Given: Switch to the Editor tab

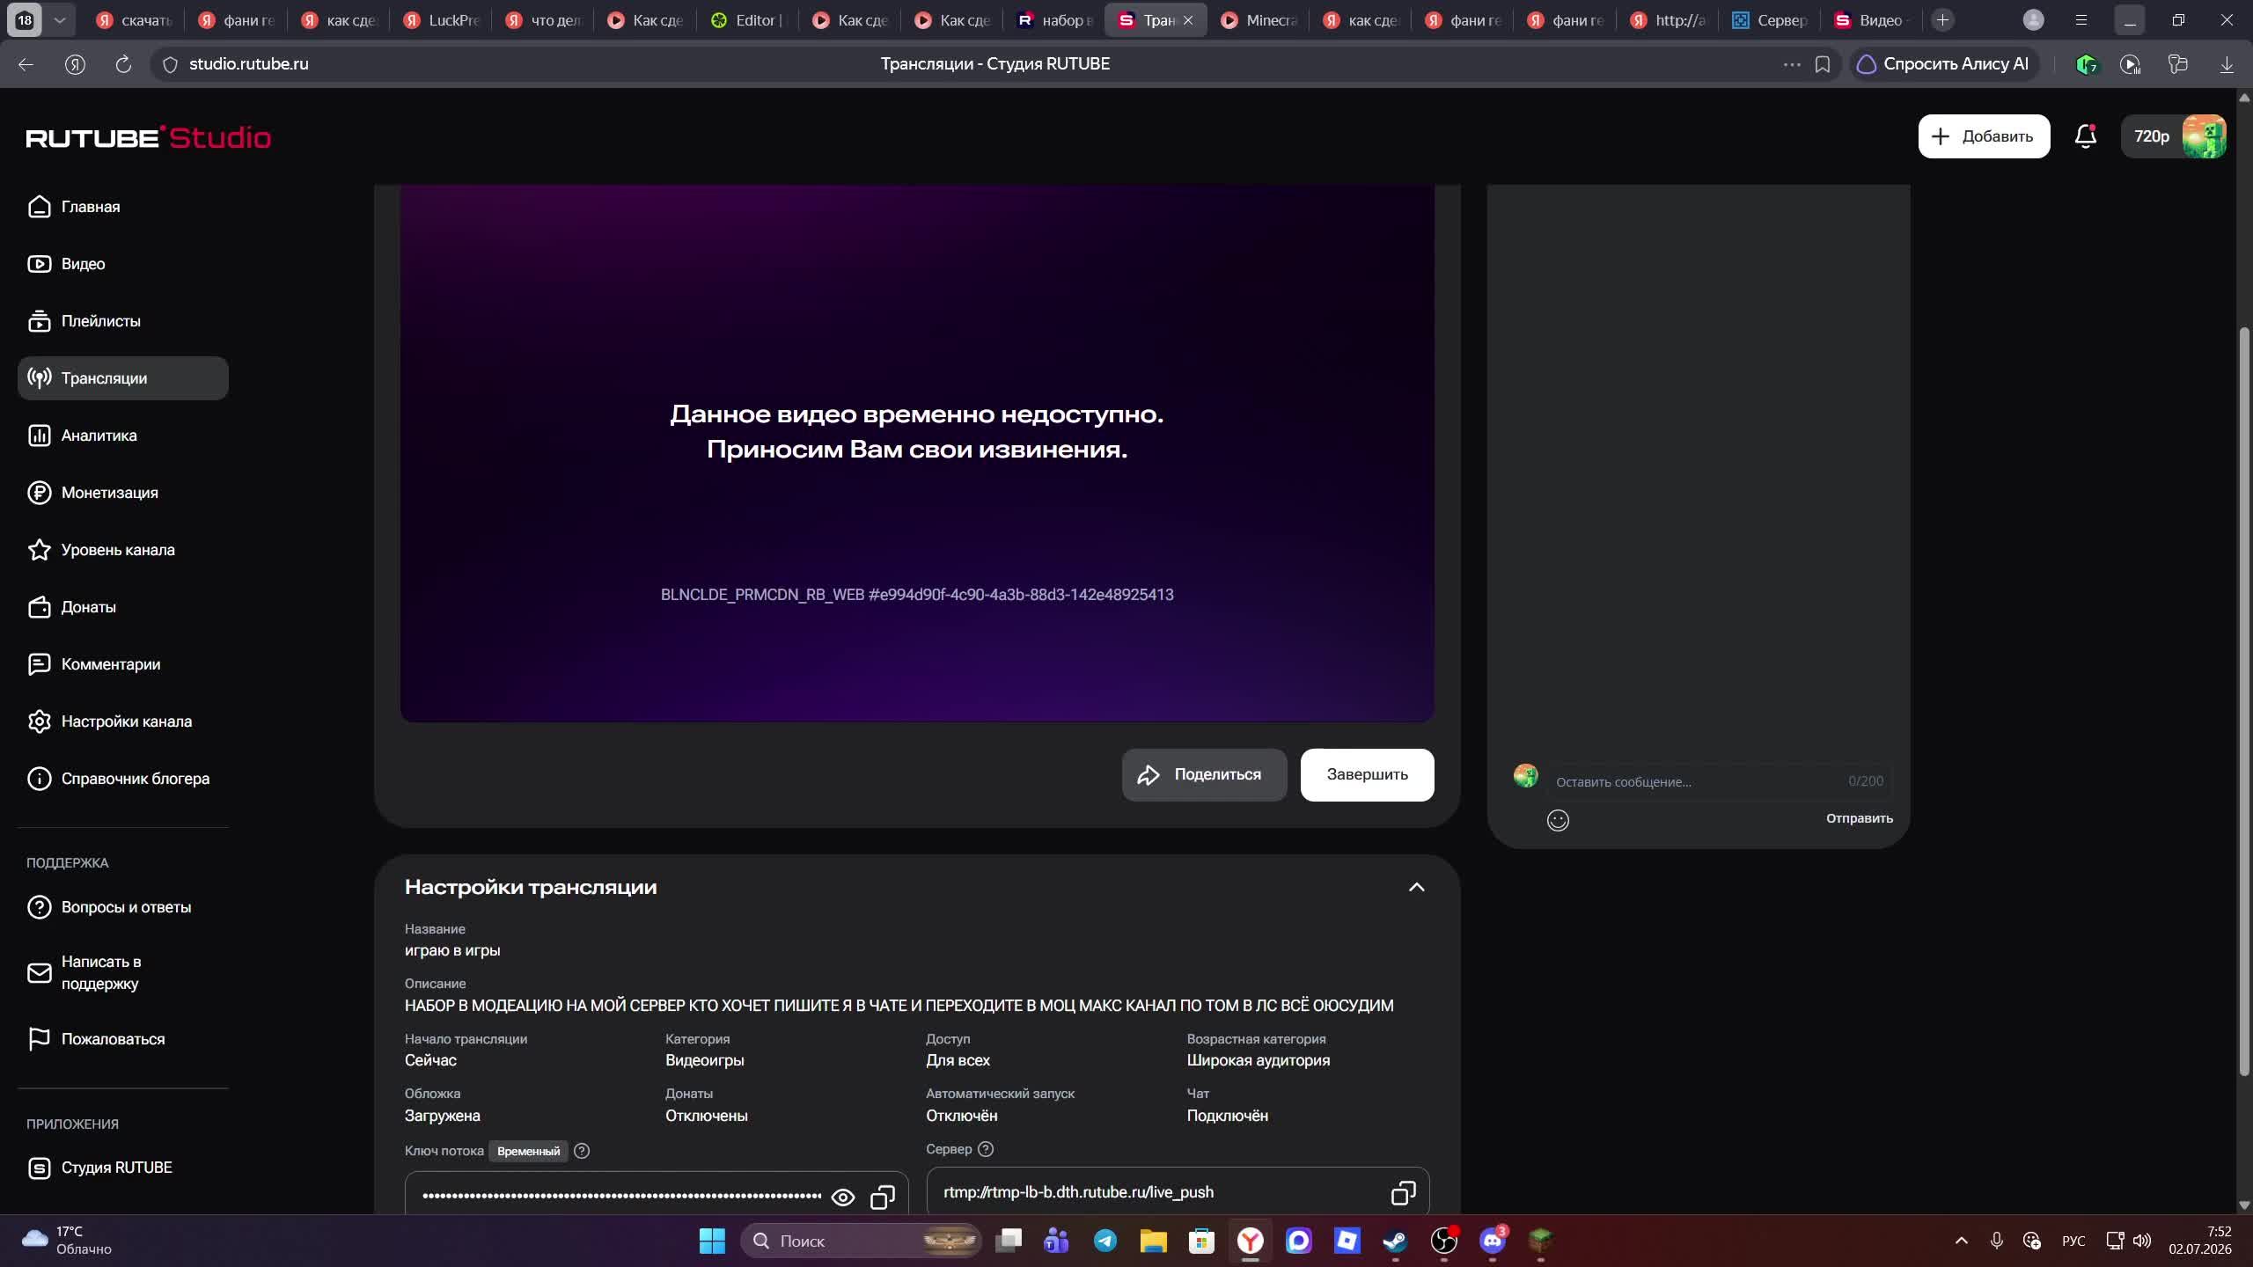Looking at the screenshot, I should [747, 19].
